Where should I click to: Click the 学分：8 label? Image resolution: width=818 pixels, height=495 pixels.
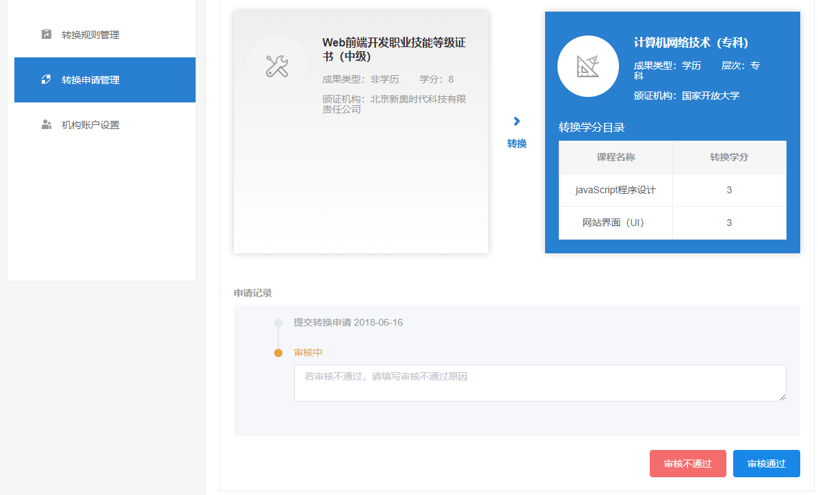pos(436,79)
